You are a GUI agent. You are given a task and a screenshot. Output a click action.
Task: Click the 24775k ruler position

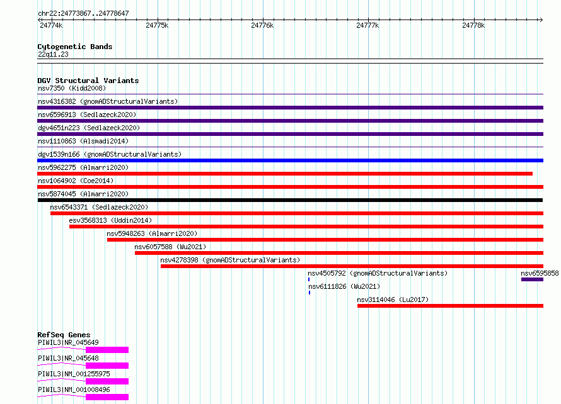[157, 25]
